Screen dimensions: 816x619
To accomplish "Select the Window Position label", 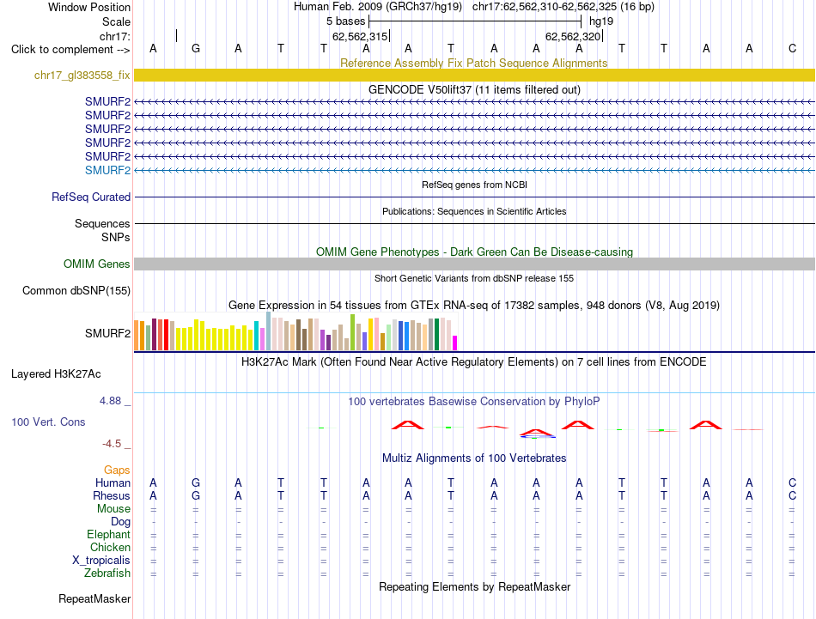I will point(89,7).
